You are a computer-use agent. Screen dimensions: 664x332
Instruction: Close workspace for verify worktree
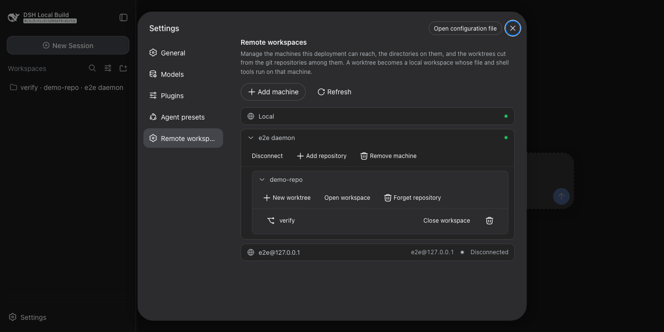(447, 221)
